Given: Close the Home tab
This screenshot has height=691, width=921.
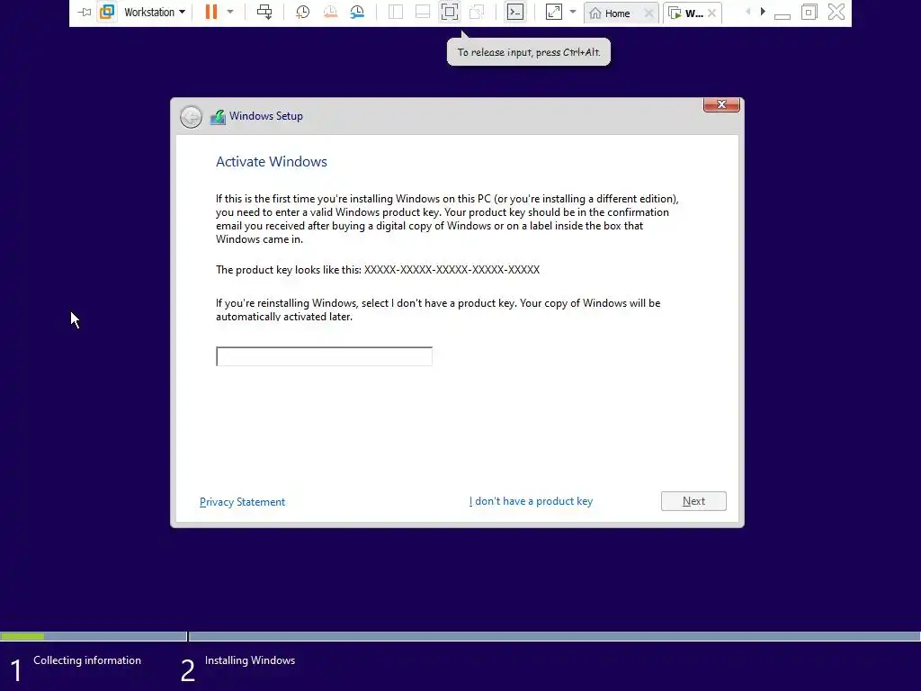Looking at the screenshot, I should pos(648,13).
